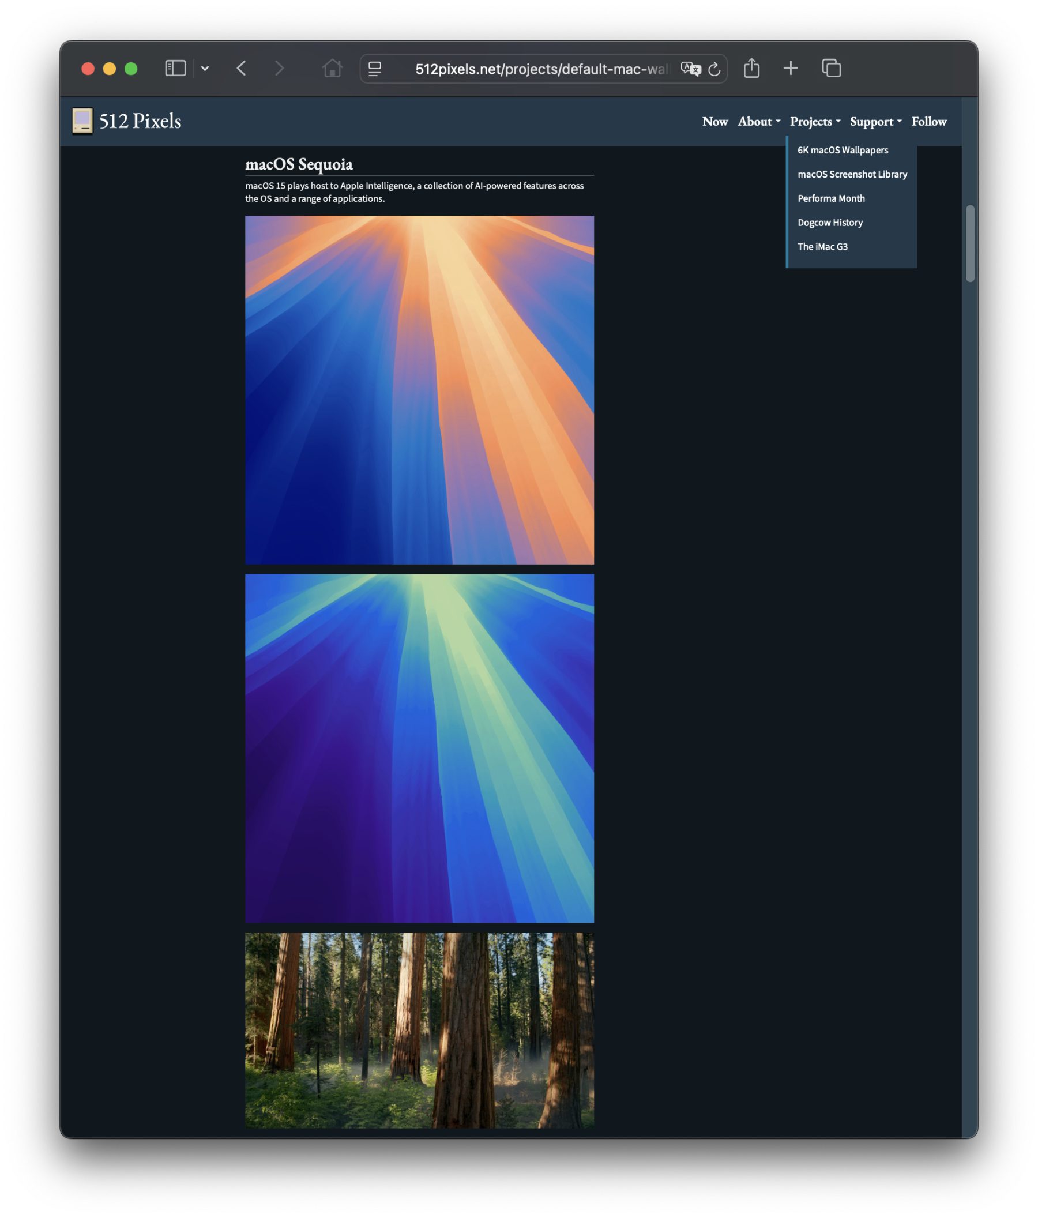Go forward with the forward arrow
This screenshot has height=1218, width=1038.
[279, 68]
